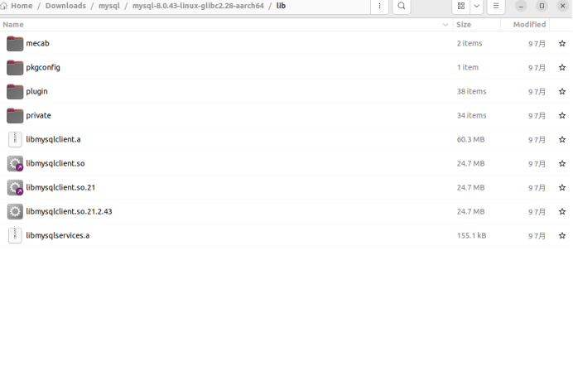The width and height of the screenshot is (573, 376).
Task: Select the libmysqlclient.so.21 symlink library icon
Action: point(15,188)
